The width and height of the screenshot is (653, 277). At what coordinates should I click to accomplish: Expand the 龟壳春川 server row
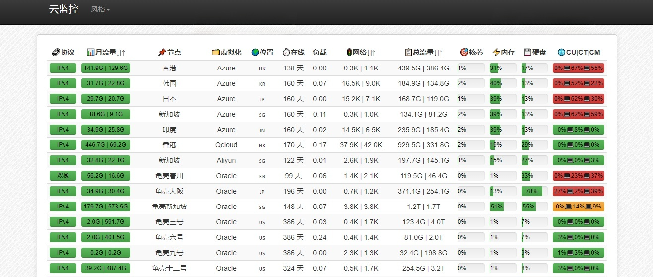pos(169,176)
